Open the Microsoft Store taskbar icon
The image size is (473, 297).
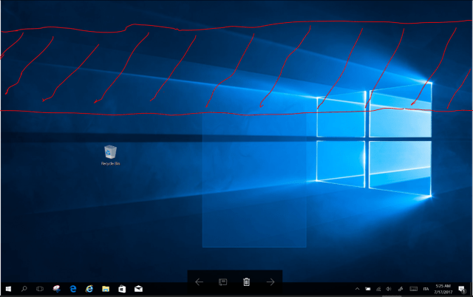[x=122, y=288]
